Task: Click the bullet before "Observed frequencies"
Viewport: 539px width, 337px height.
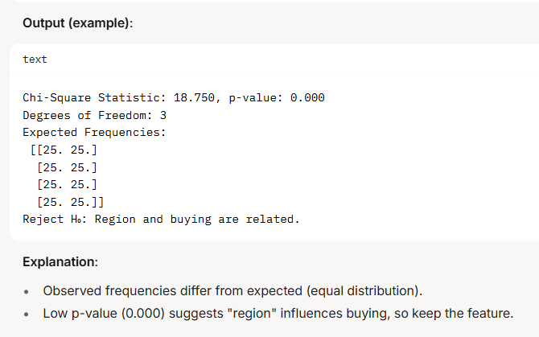Action: click(27, 292)
